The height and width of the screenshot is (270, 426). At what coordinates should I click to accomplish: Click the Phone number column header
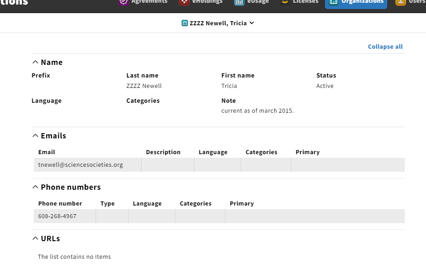coord(60,203)
